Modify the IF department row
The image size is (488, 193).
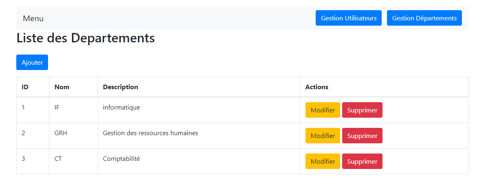(x=323, y=110)
